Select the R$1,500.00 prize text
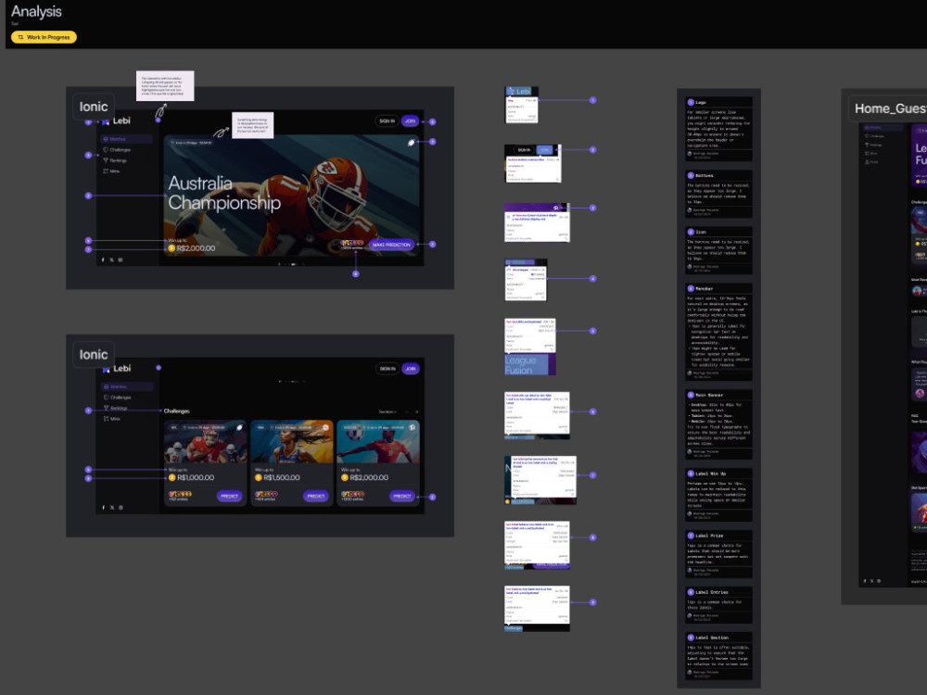 point(282,477)
